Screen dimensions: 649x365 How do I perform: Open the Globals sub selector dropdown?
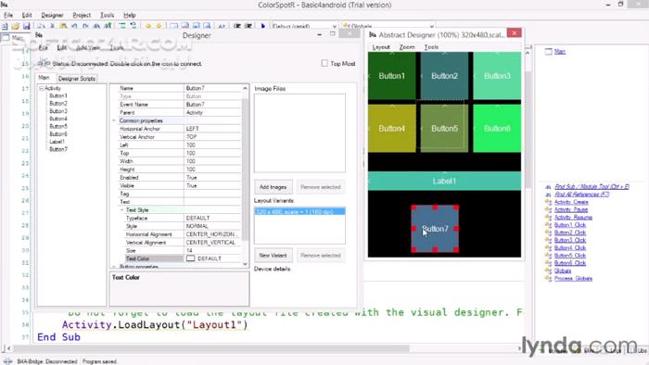click(432, 26)
